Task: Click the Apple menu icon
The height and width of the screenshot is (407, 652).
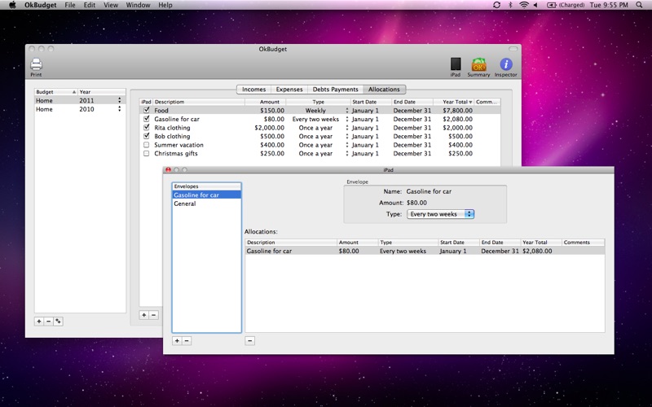Action: click(x=12, y=5)
